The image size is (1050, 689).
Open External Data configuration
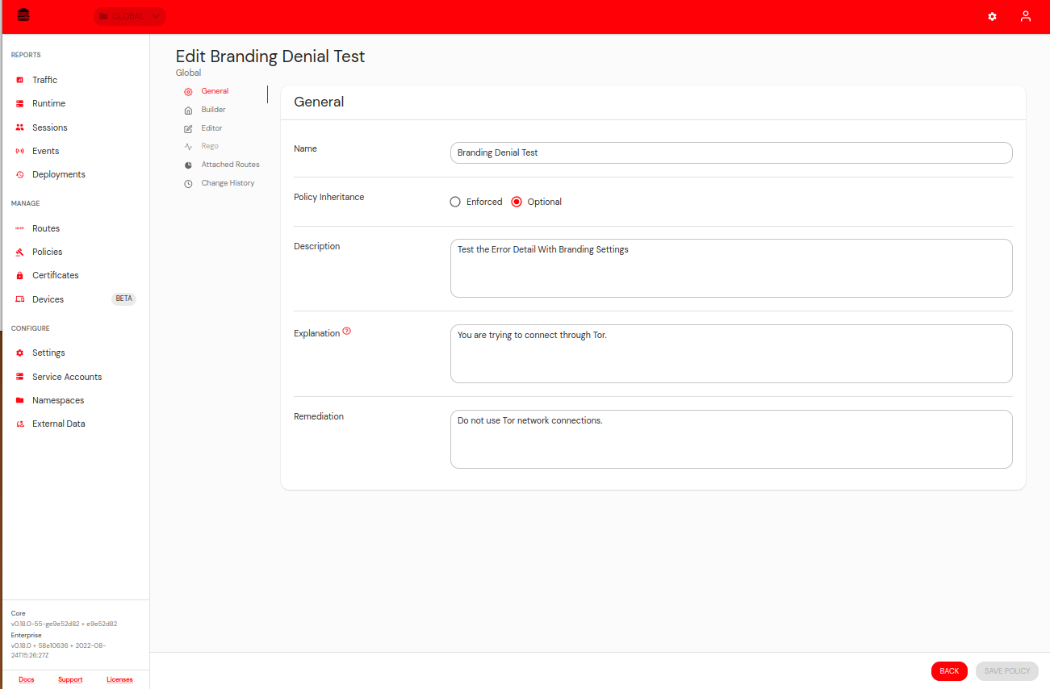pyautogui.click(x=58, y=423)
